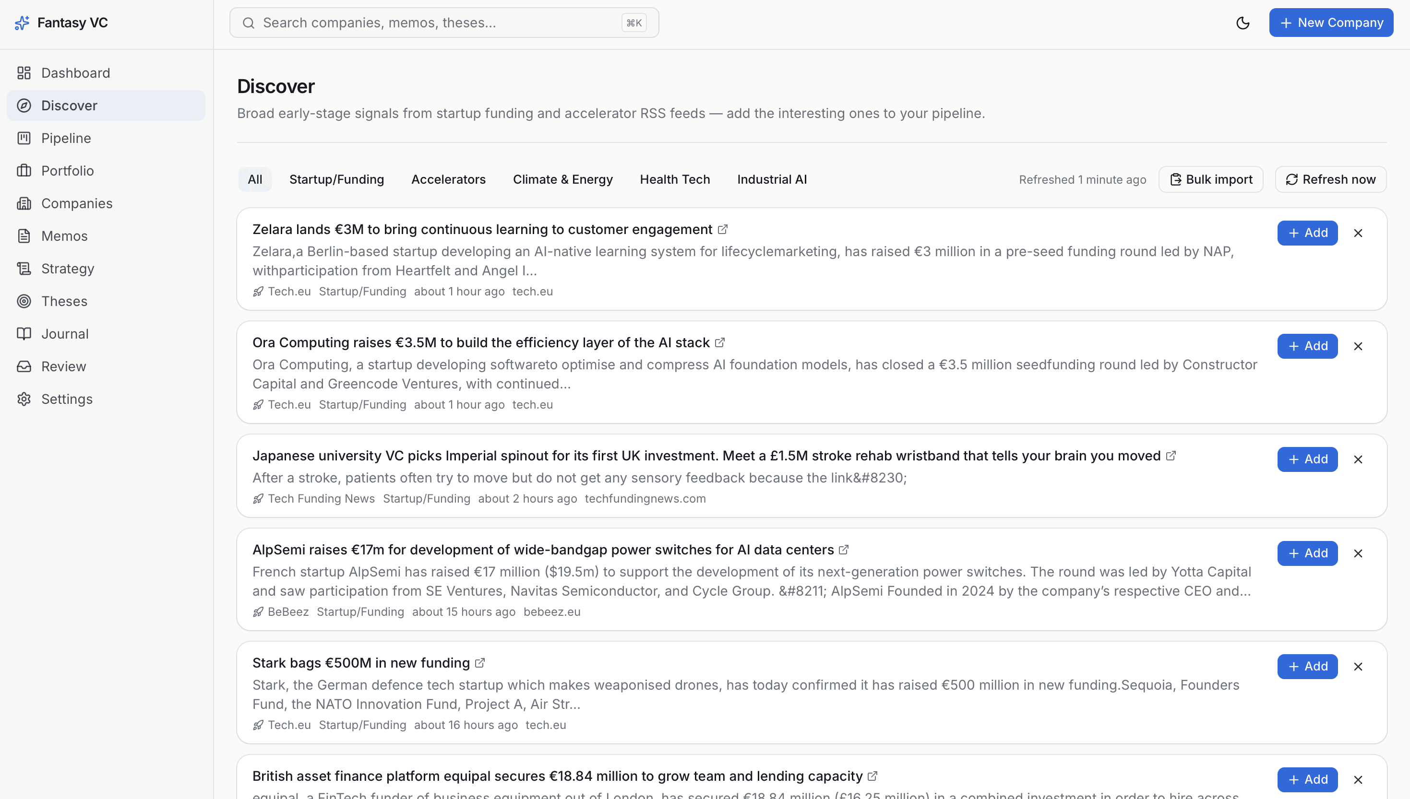Open Zelara lands €3M article title
1410x799 pixels.
[482, 229]
